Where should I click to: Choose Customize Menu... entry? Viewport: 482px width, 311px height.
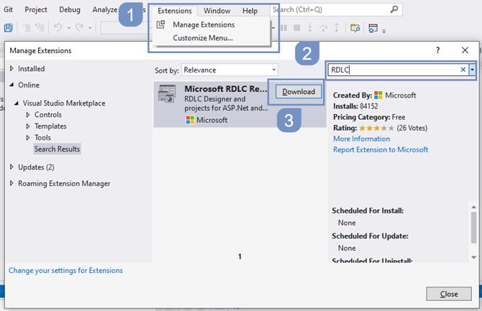(203, 38)
